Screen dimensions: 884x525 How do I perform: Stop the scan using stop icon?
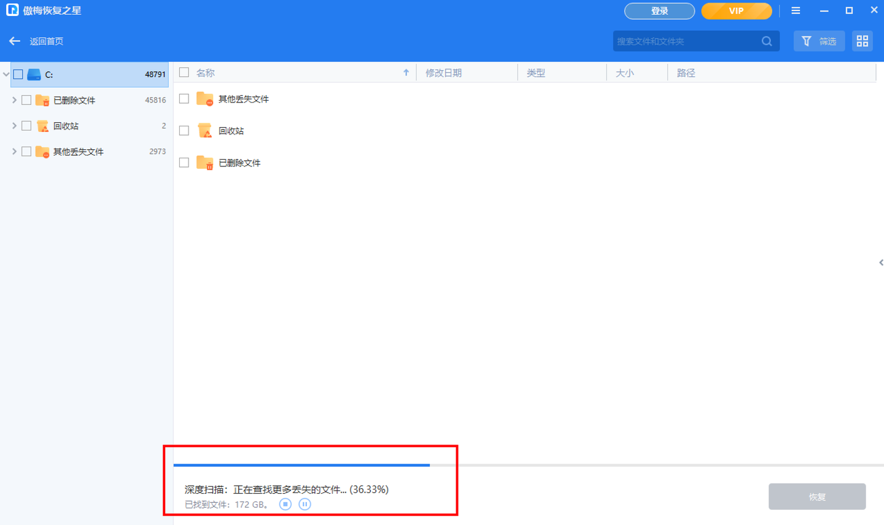pos(285,504)
